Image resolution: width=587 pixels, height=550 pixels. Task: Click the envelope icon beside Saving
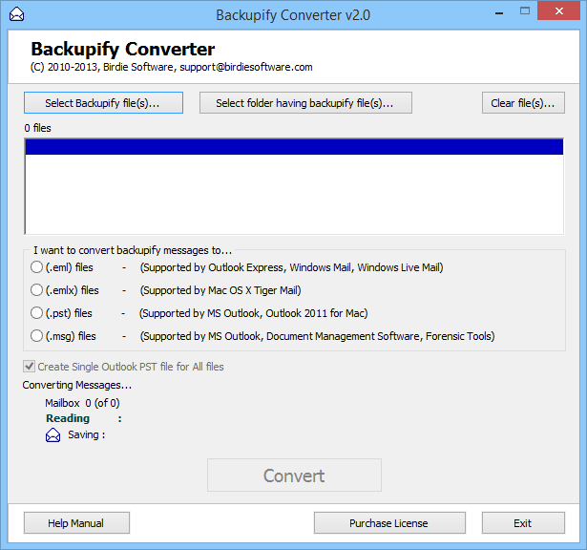click(x=52, y=435)
